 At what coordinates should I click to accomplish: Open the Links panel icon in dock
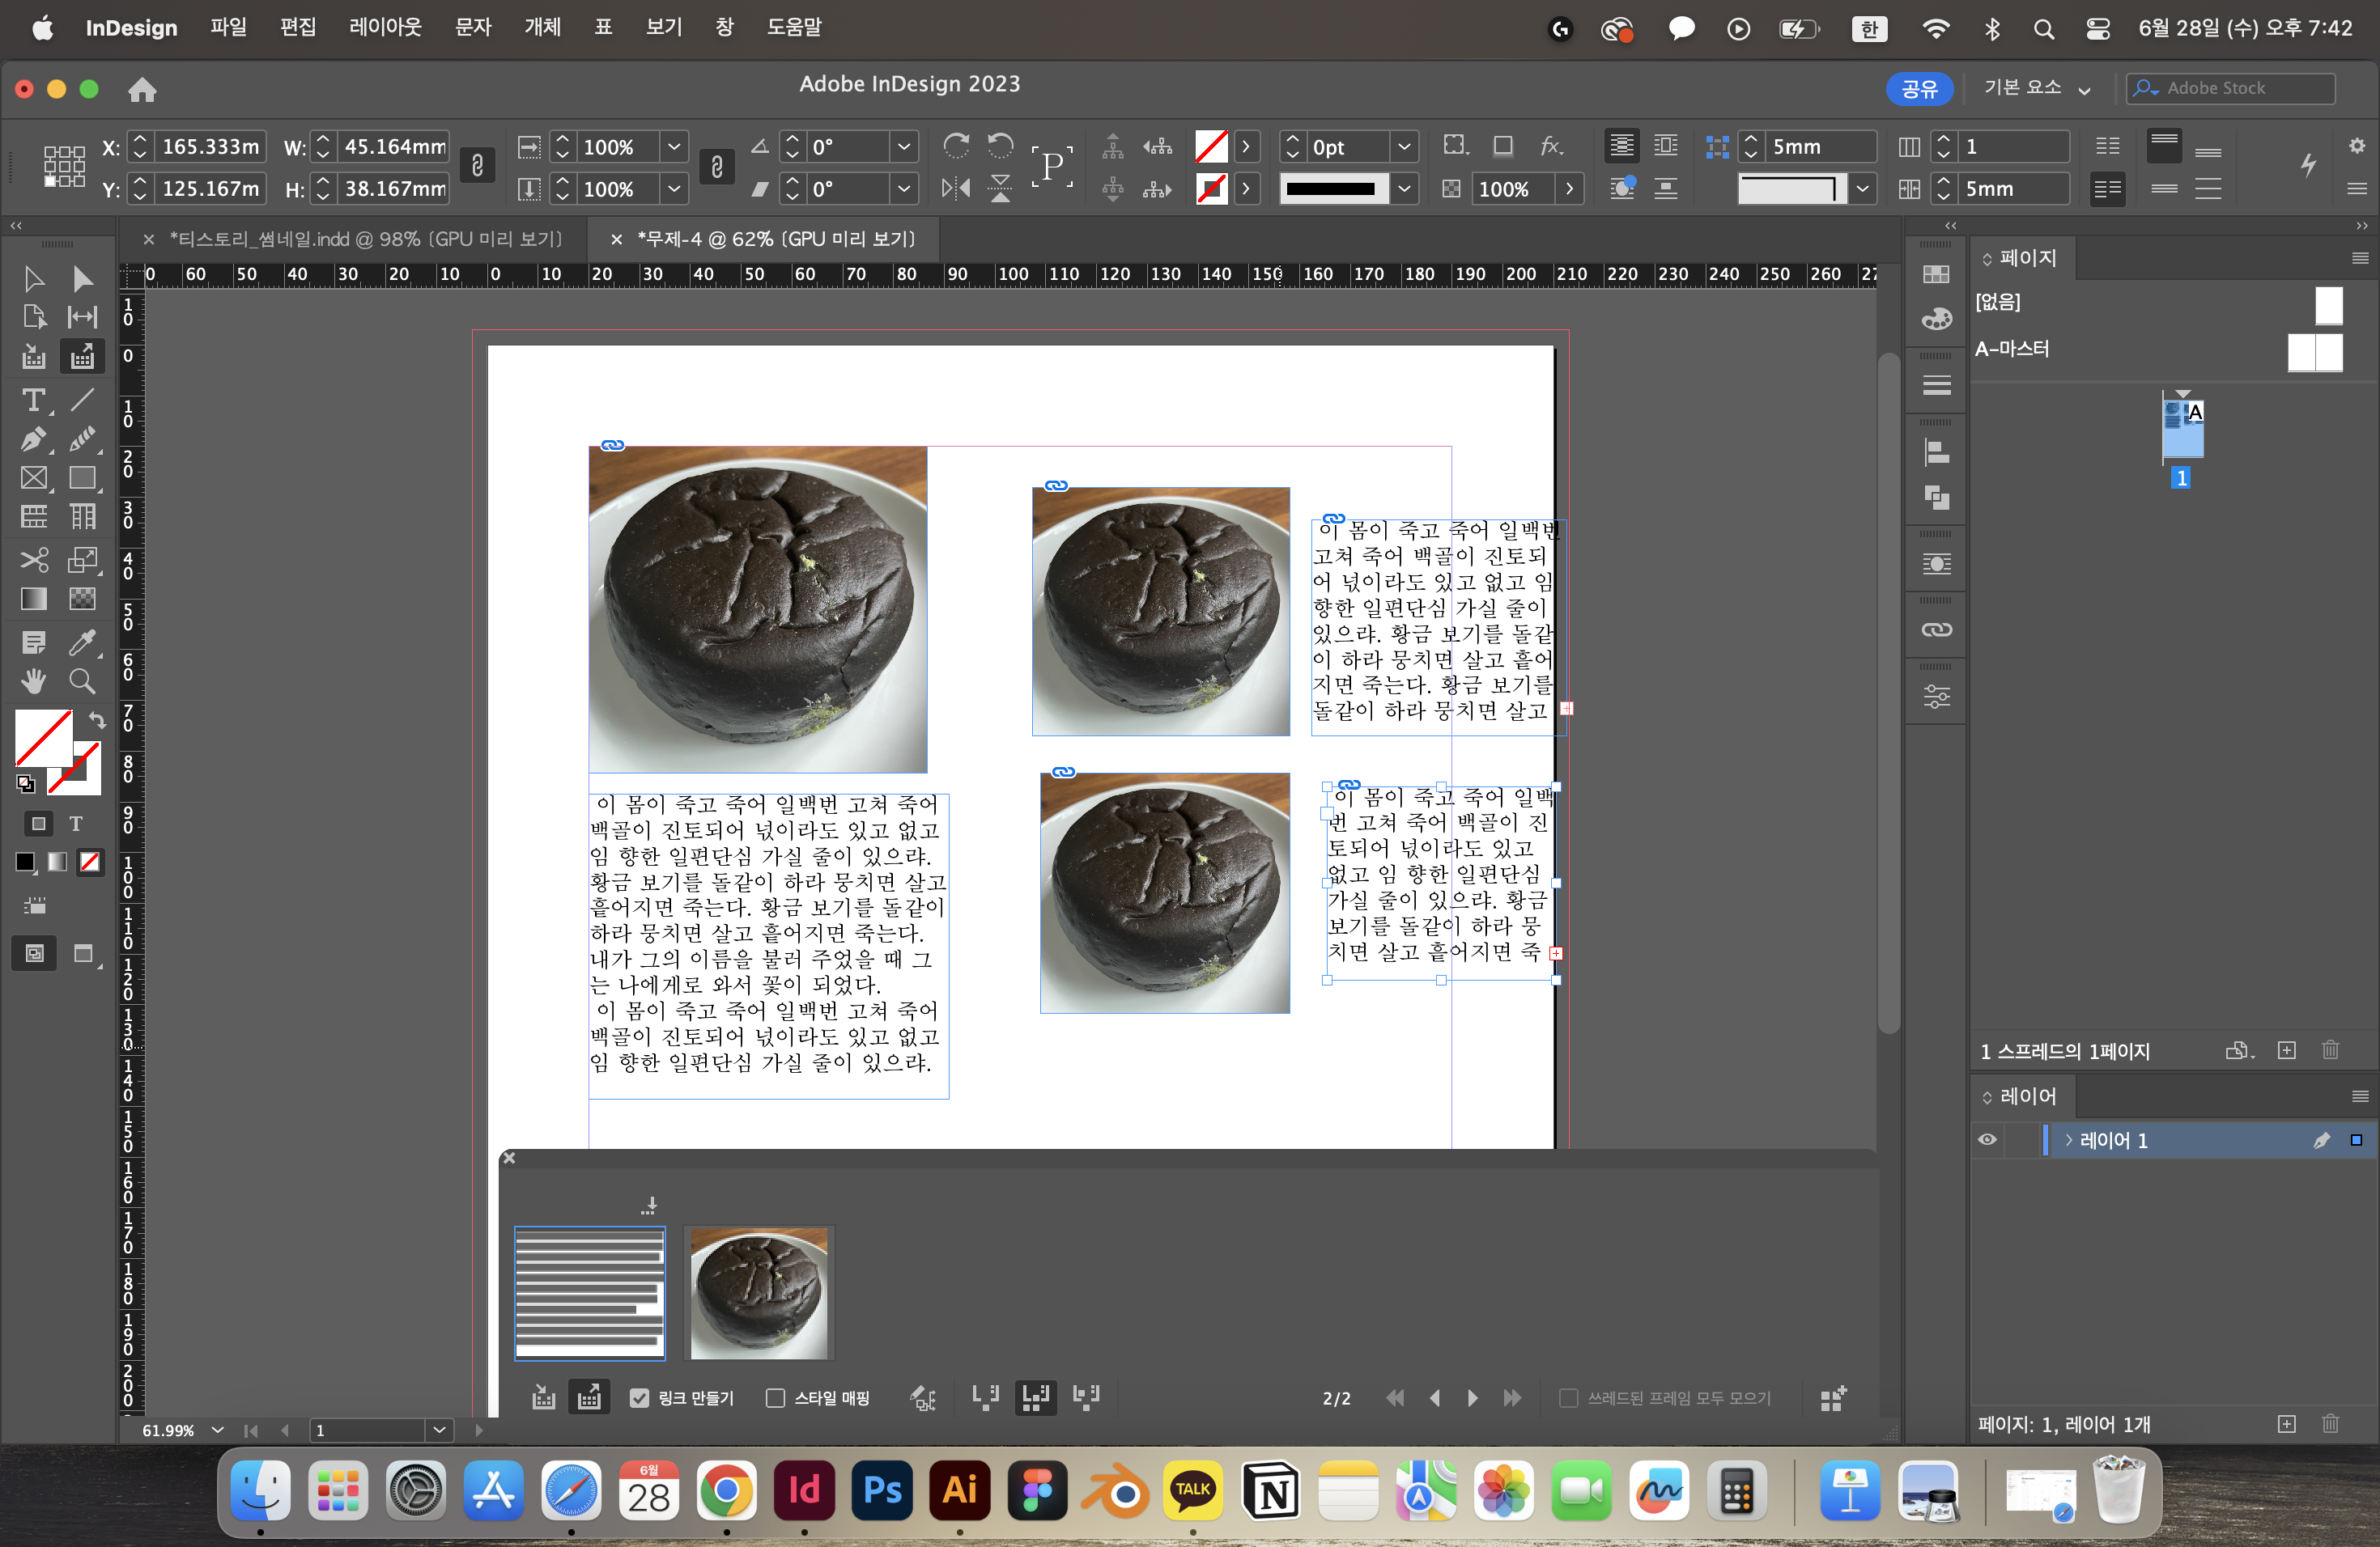click(1936, 629)
